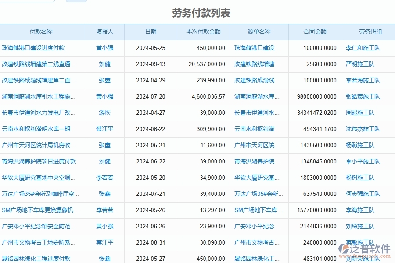Click the 日期 column header

(x=151, y=32)
